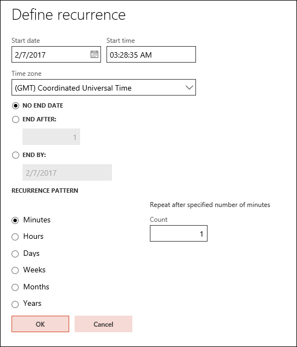This screenshot has height=347, width=297.
Task: Click into the Start time field
Action: tap(151, 54)
